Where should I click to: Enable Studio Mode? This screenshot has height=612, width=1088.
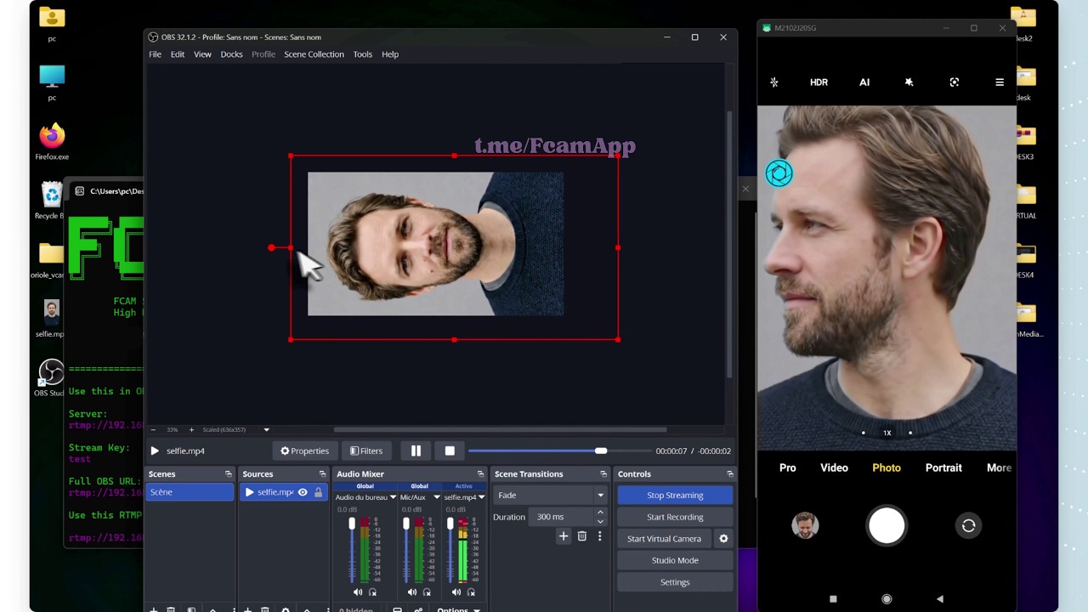tap(675, 560)
